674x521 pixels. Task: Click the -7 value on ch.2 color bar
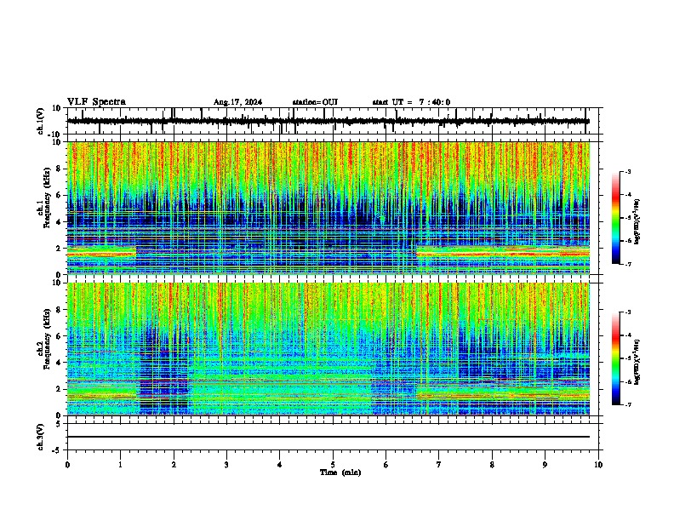pos(627,404)
